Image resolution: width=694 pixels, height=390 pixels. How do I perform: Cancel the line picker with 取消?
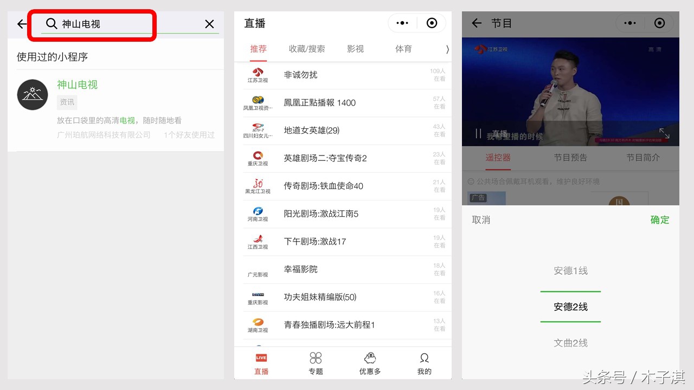pyautogui.click(x=481, y=220)
